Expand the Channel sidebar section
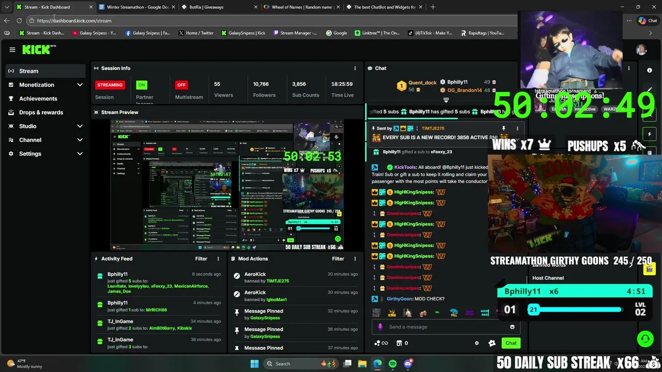The image size is (662, 372). click(80, 140)
